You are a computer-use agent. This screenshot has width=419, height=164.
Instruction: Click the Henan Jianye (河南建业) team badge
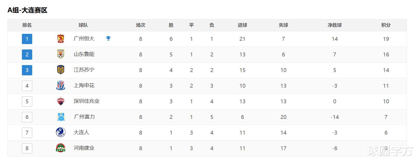(61, 148)
